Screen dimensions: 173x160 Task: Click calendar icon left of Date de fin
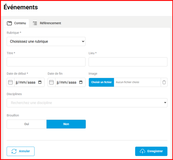(51, 82)
